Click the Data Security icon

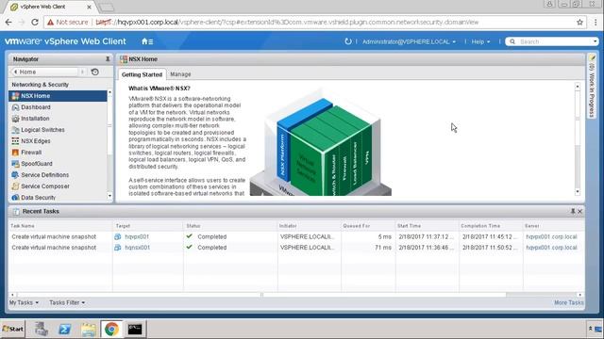tap(15, 197)
